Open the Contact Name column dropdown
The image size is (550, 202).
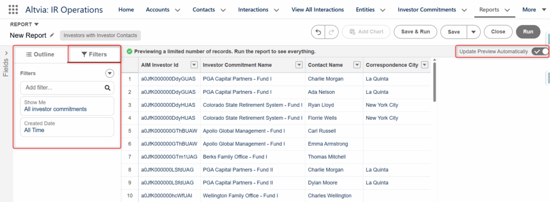click(357, 65)
